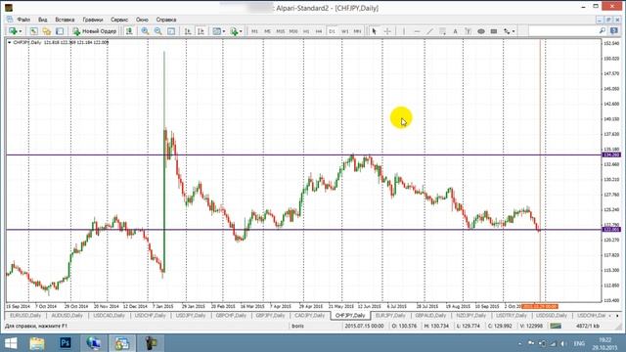
Task: Expand the arrows tool dropdown
Action: [x=514, y=31]
